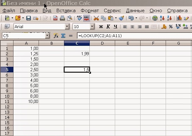Open the Function Wizard fx icon
The width and height of the screenshot is (192, 136).
point(56,36)
